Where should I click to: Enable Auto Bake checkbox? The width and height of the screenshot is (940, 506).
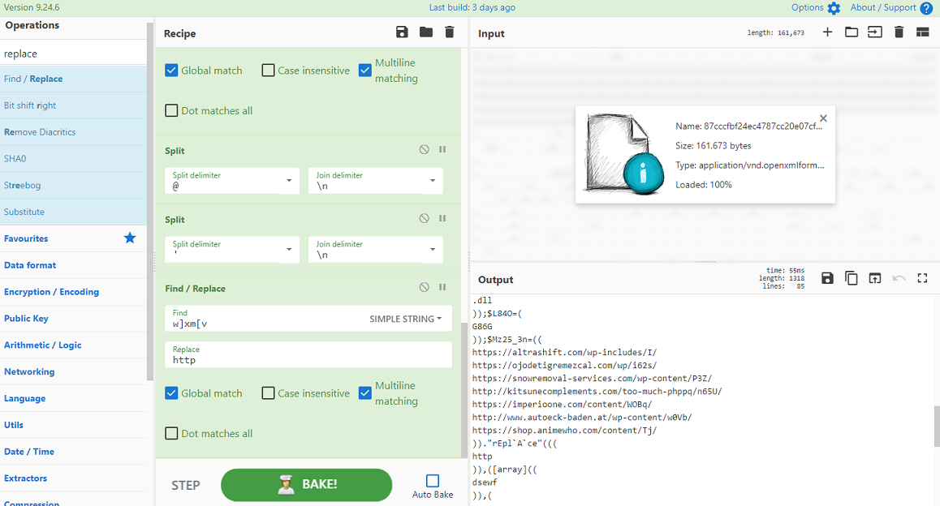[432, 480]
